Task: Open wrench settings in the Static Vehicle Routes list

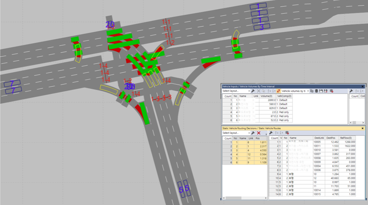Action: 271,133
